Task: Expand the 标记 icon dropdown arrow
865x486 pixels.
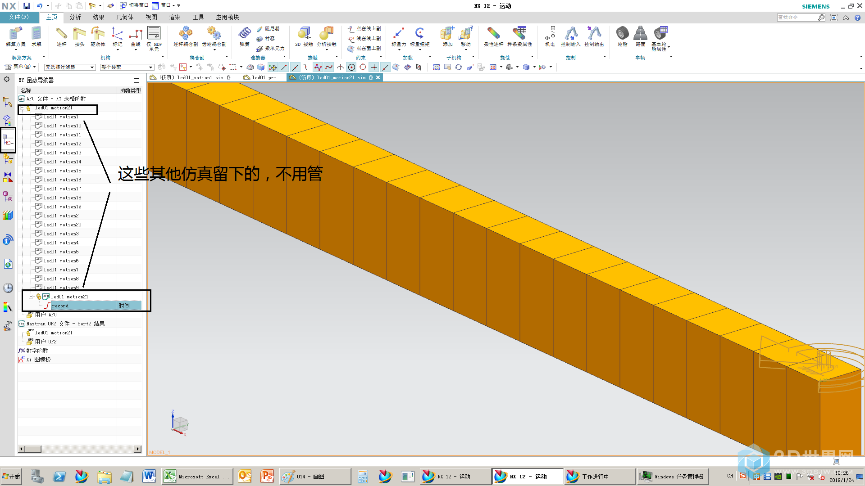Action: [118, 49]
